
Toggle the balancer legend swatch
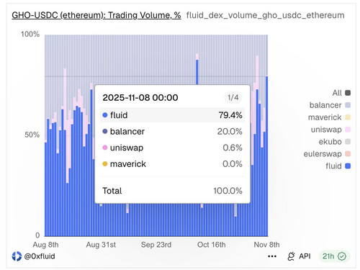pos(348,105)
